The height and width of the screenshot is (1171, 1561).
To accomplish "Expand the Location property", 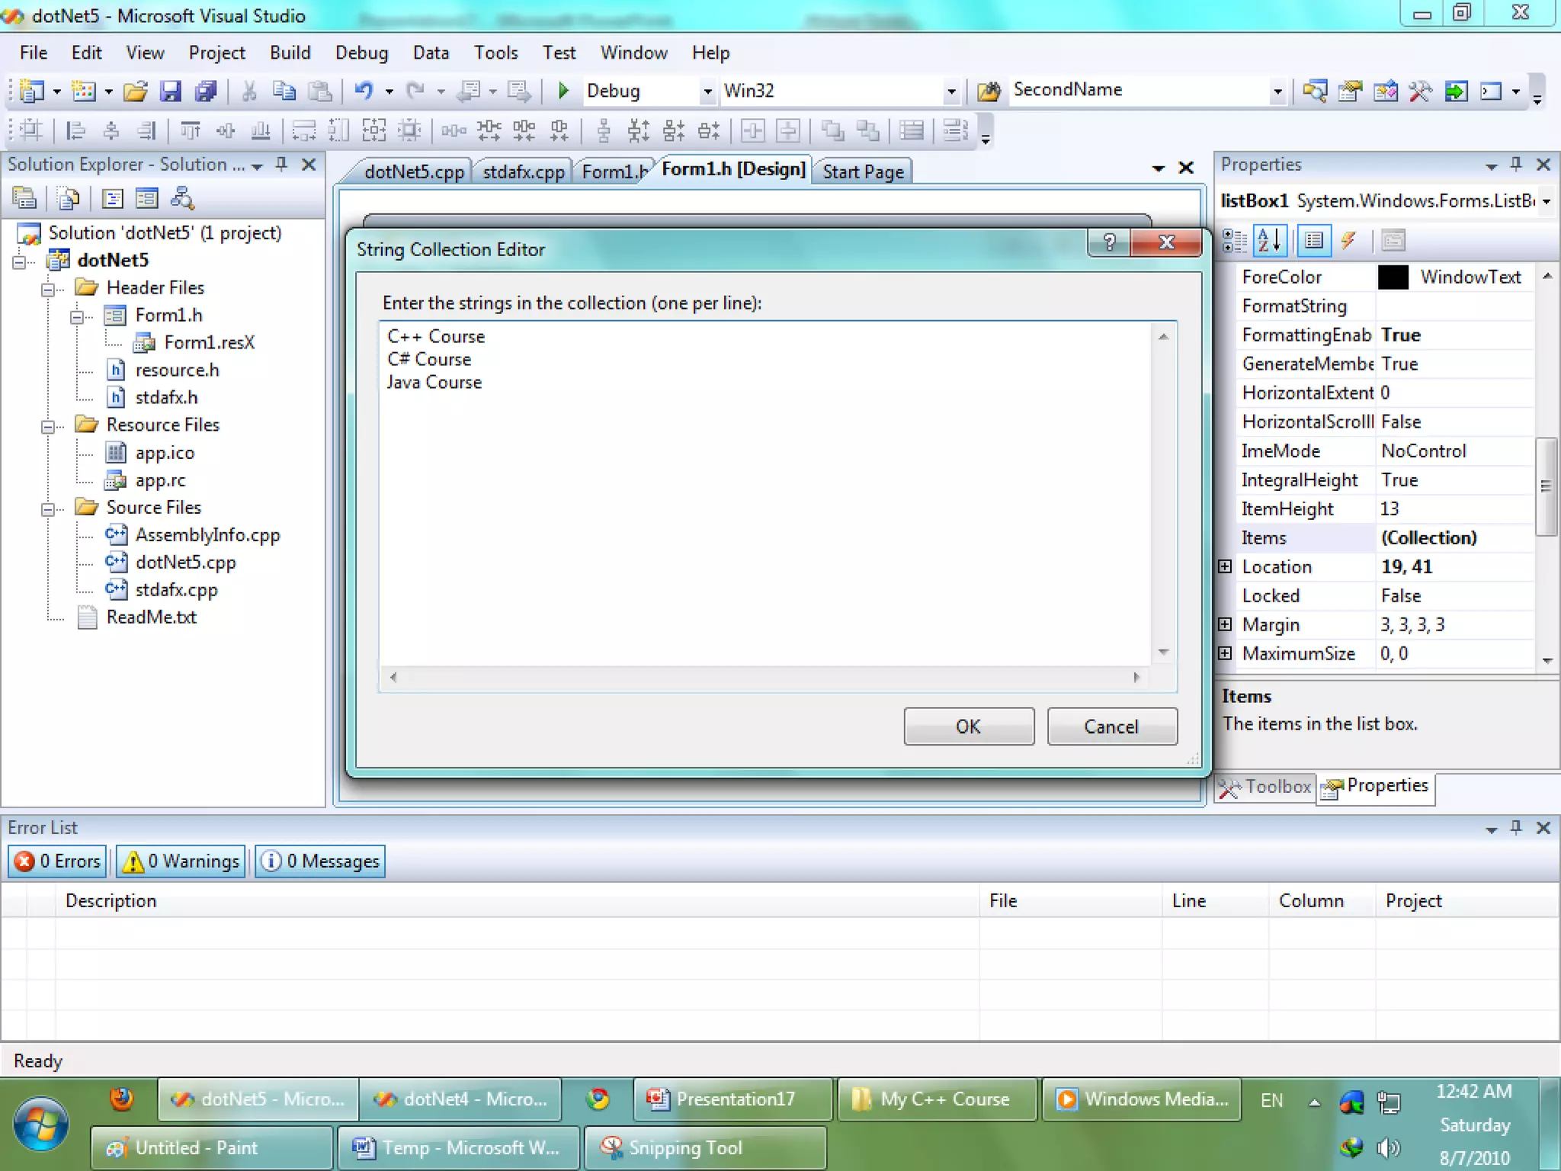I will click(x=1225, y=566).
